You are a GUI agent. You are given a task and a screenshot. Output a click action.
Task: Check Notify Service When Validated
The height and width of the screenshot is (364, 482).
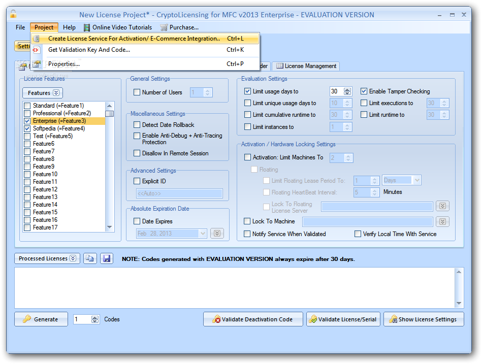tap(247, 234)
